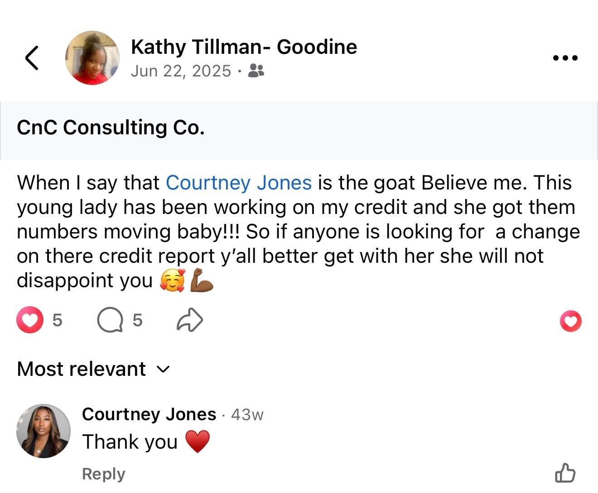Viewport: 598px width, 493px height.
Task: Click the tagged Courtney Jones link in post
Action: pos(239,183)
